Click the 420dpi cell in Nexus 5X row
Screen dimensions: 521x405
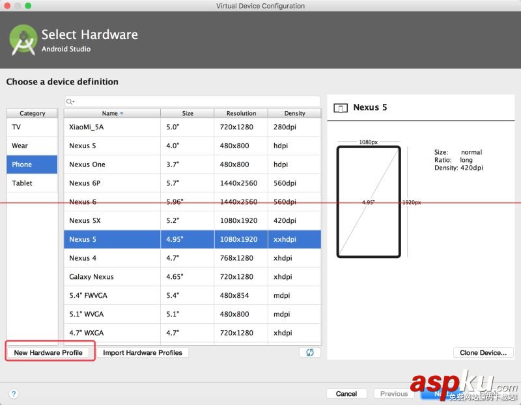click(294, 220)
